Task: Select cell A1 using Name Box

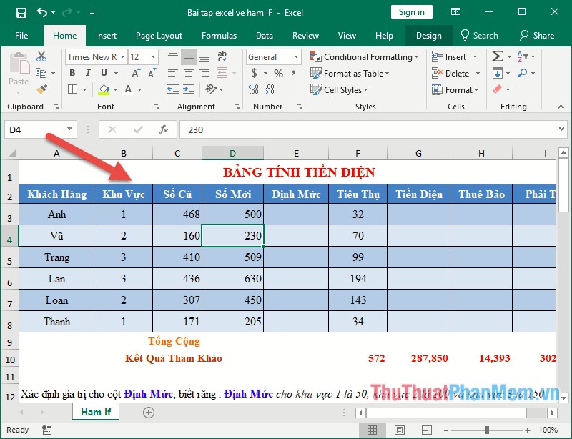Action: 34,130
